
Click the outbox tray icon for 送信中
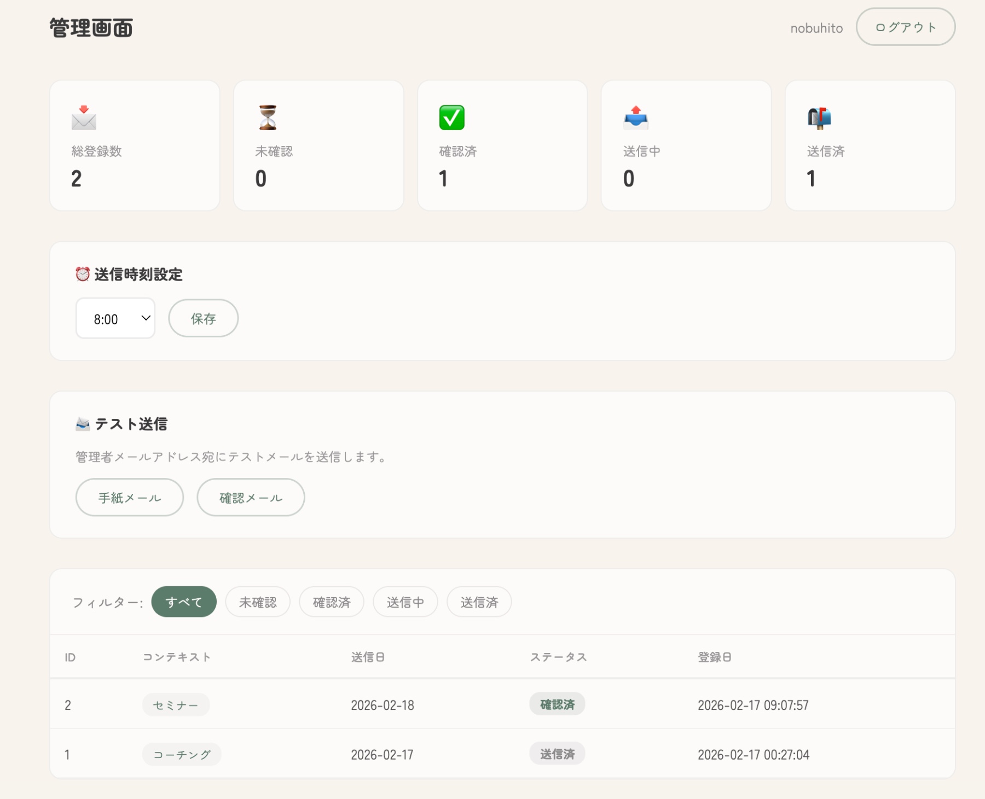click(635, 118)
